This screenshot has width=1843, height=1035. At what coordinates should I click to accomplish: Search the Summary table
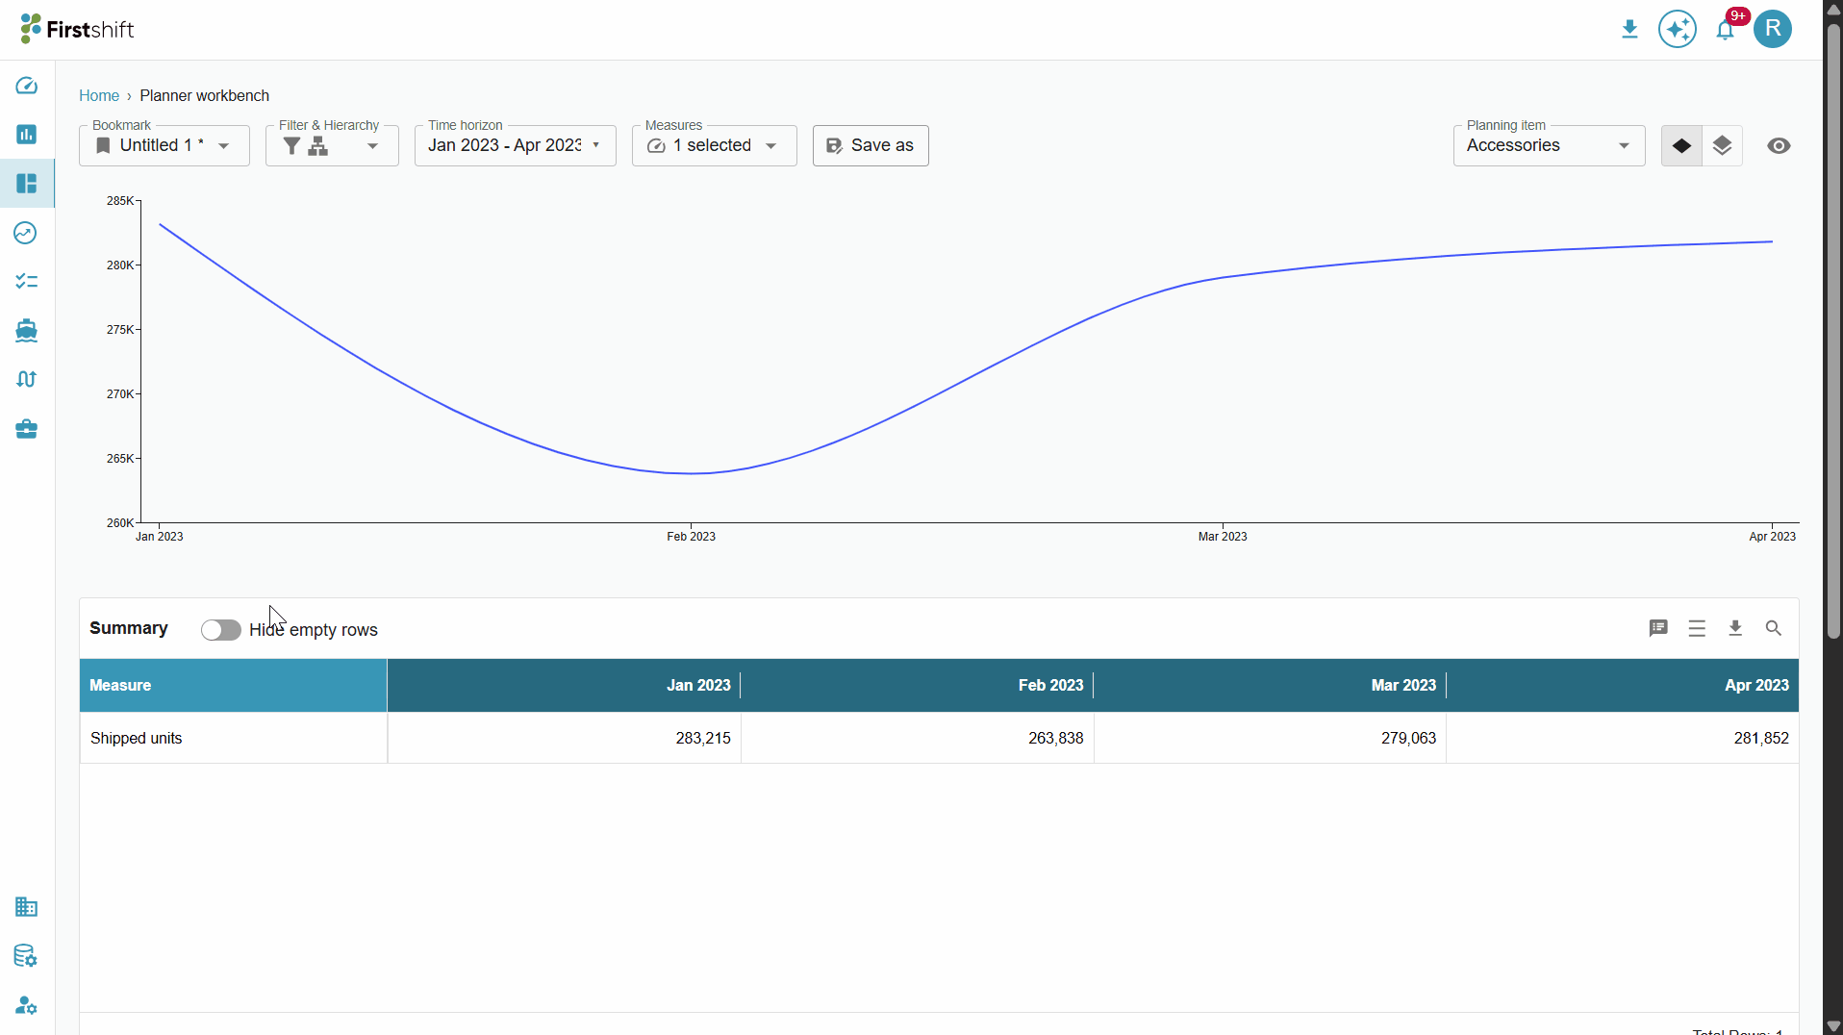(1774, 628)
